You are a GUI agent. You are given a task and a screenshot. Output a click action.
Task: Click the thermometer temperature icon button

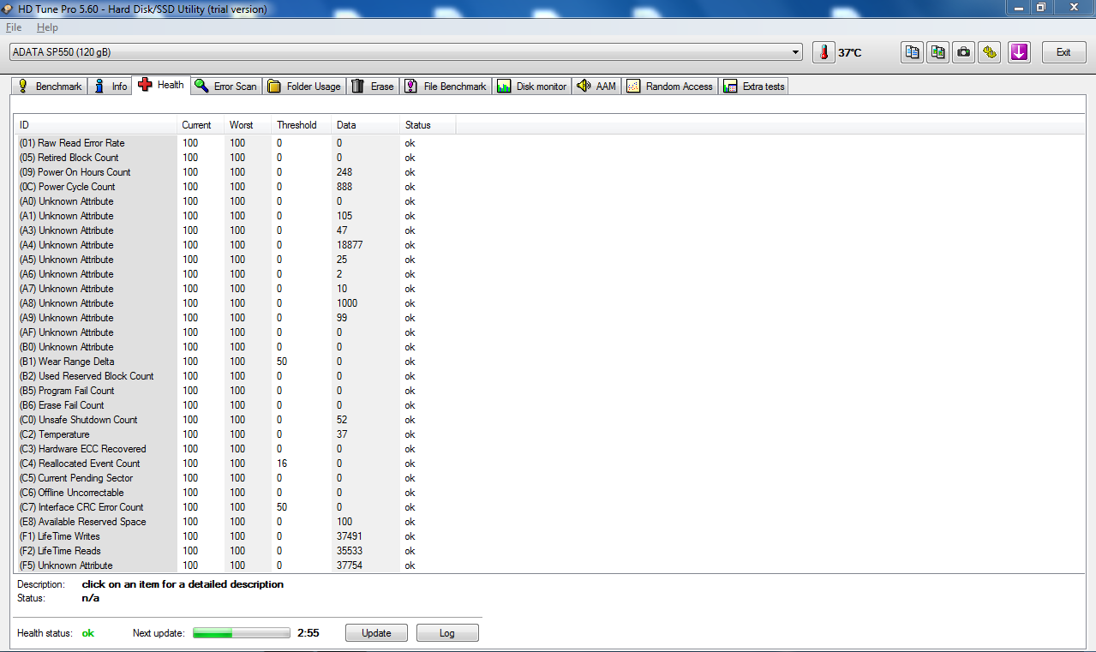823,52
